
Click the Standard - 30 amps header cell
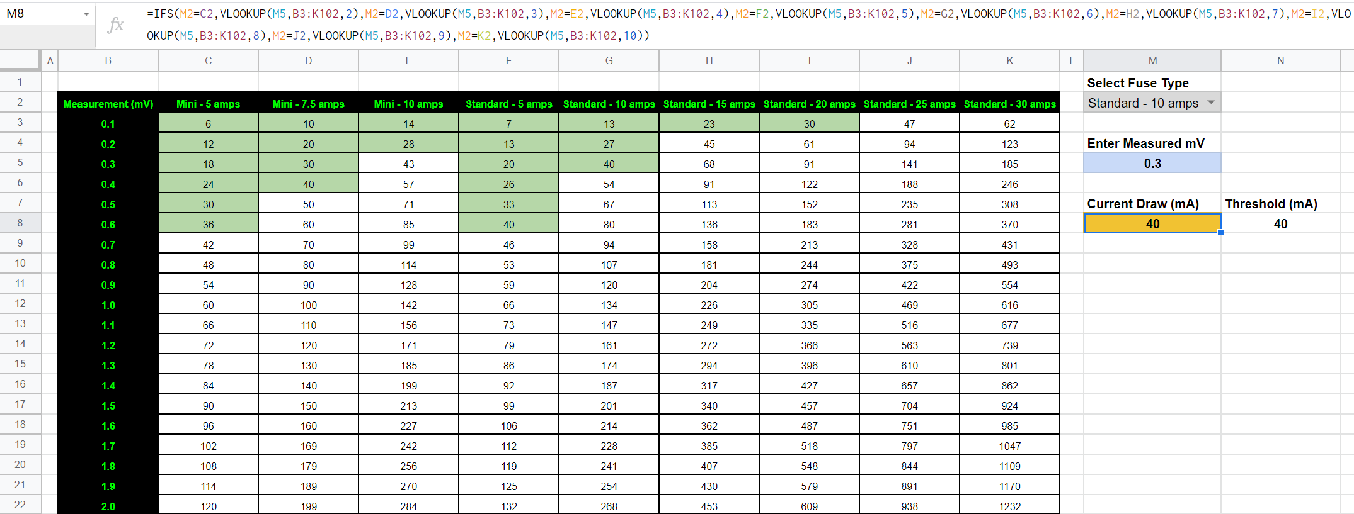[x=1009, y=104]
